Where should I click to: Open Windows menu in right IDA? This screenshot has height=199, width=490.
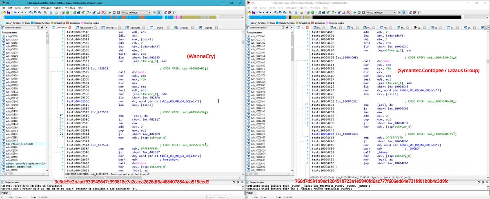315,8
